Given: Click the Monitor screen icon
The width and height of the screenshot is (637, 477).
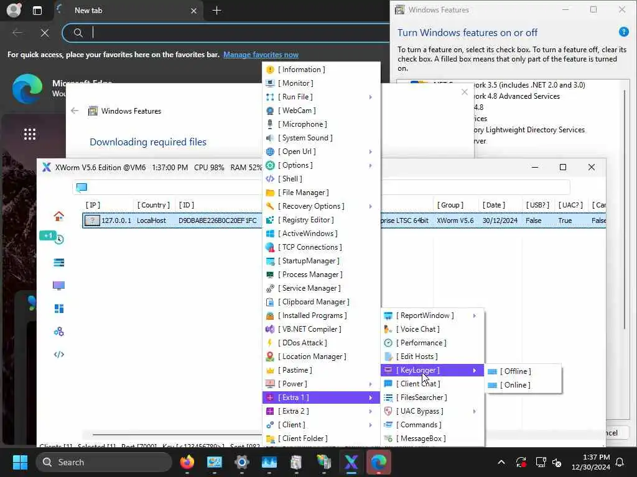Looking at the screenshot, I should pyautogui.click(x=270, y=84).
